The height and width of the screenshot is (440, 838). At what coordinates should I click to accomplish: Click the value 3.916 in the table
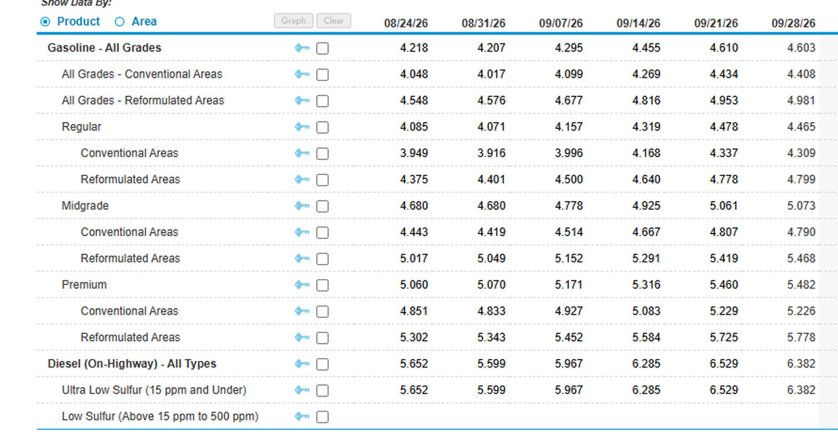pos(492,153)
